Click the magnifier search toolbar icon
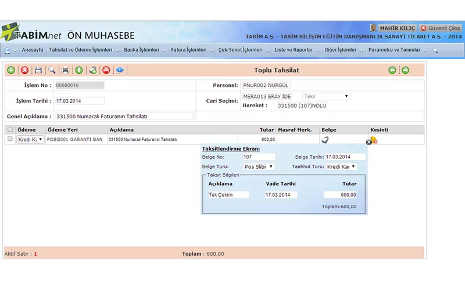This screenshot has height=290, width=465. point(52,70)
